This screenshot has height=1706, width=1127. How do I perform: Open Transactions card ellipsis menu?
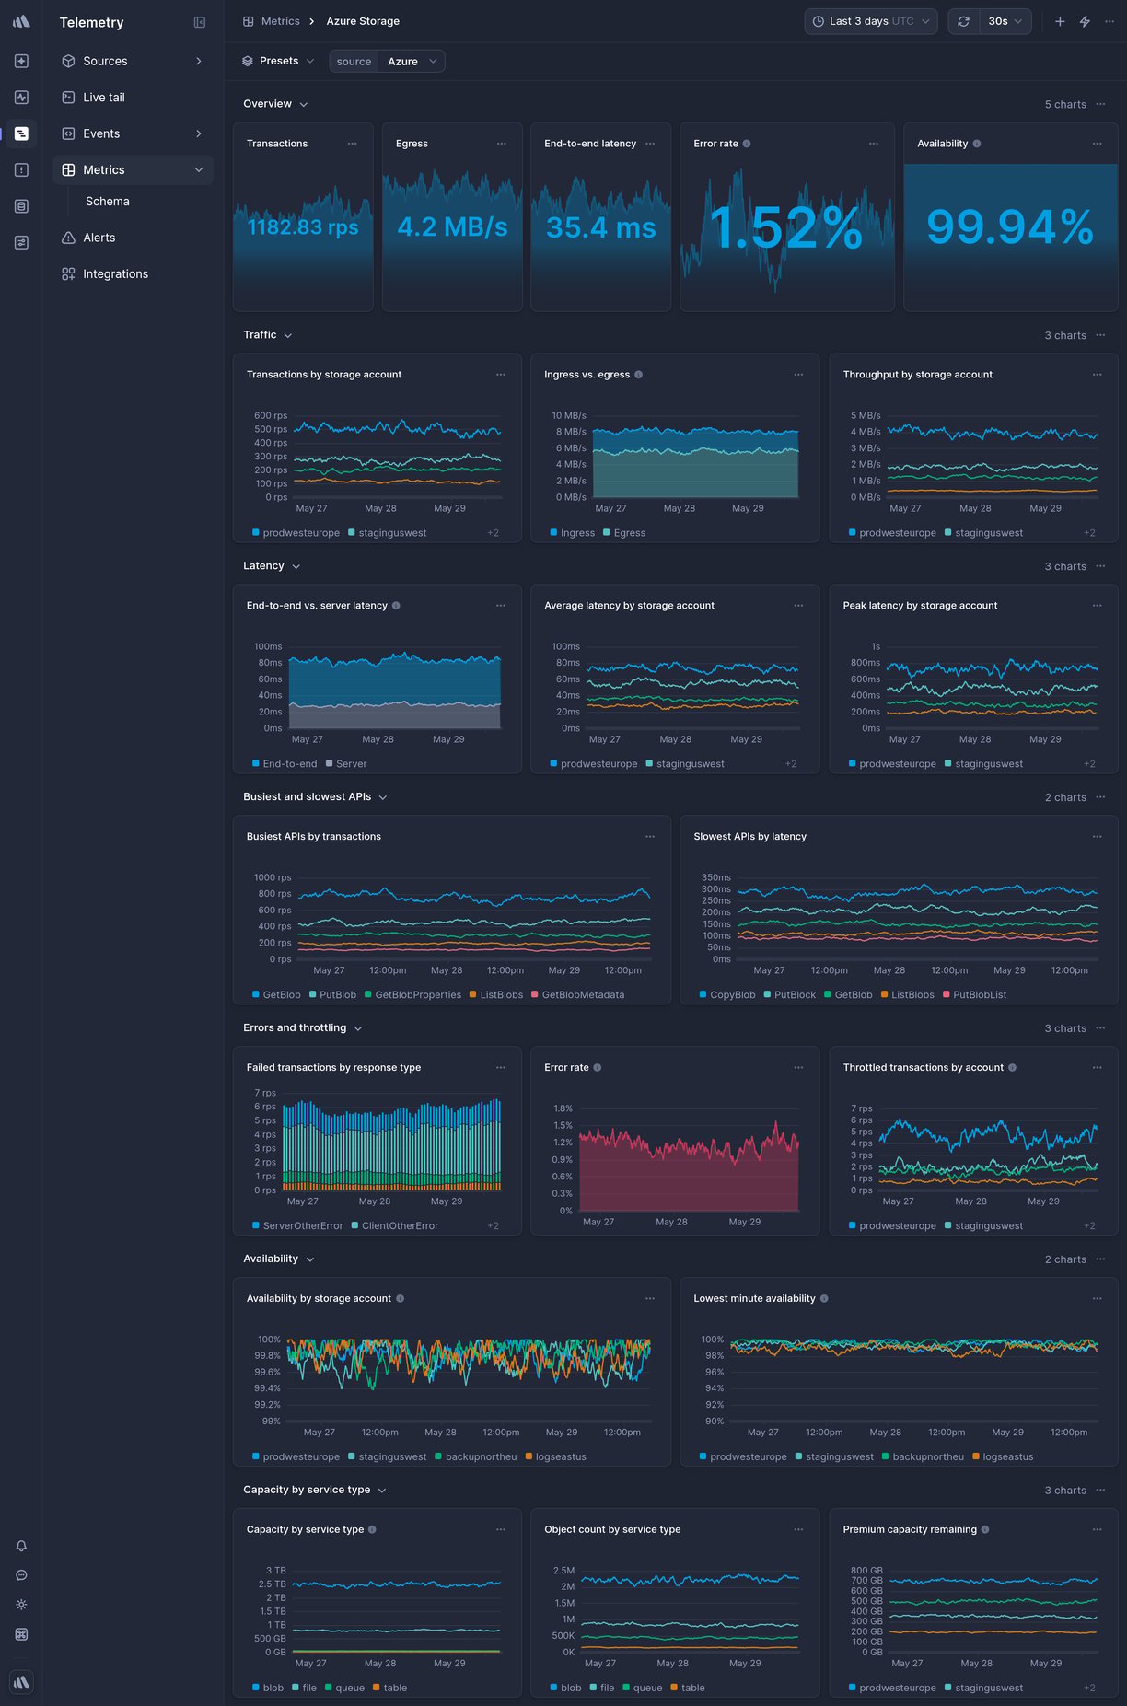[x=352, y=144]
